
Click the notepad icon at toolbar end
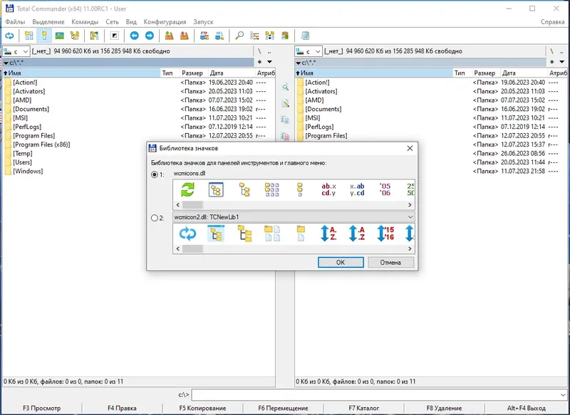(305, 36)
